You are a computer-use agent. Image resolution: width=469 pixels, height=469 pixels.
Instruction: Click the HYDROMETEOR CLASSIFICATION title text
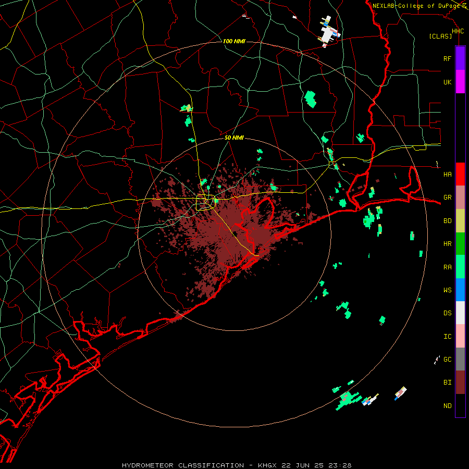click(x=183, y=465)
